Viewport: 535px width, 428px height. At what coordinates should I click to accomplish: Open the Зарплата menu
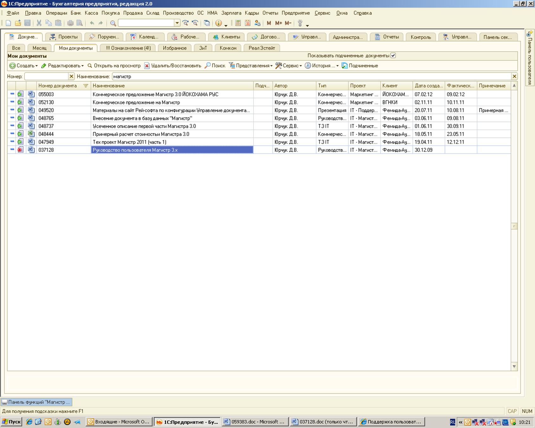(x=231, y=13)
